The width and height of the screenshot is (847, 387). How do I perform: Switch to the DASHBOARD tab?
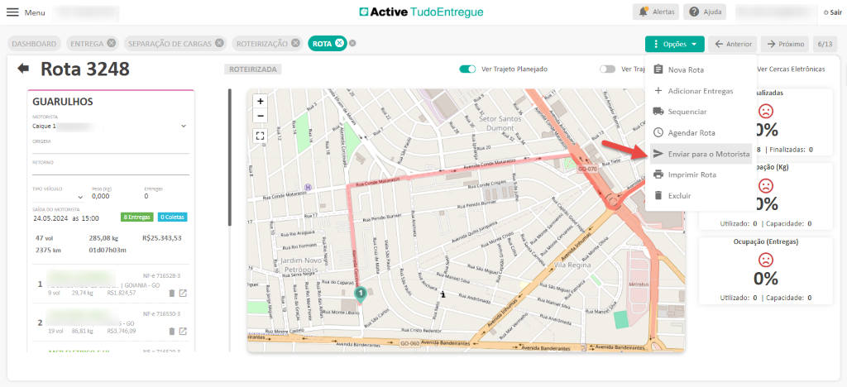[x=34, y=44]
